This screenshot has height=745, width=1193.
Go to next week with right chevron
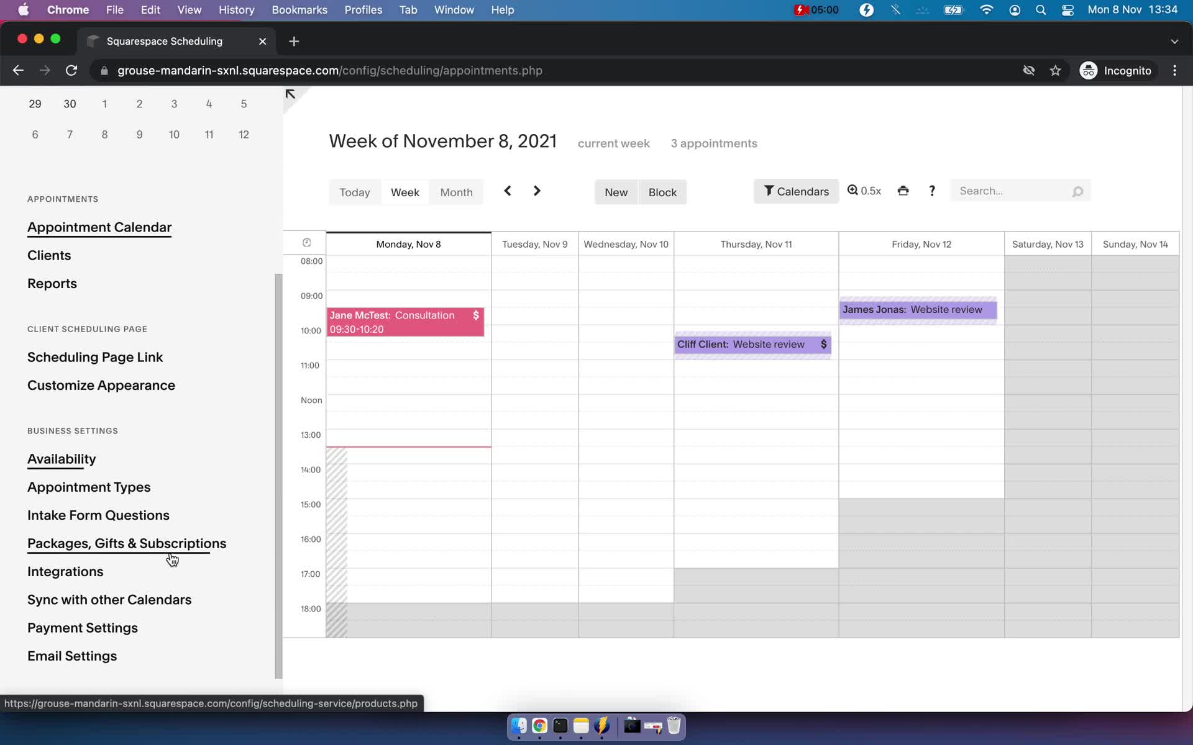pos(537,191)
